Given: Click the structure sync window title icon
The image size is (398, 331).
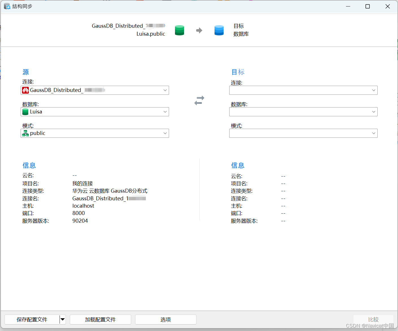Looking at the screenshot, I should [x=7, y=6].
